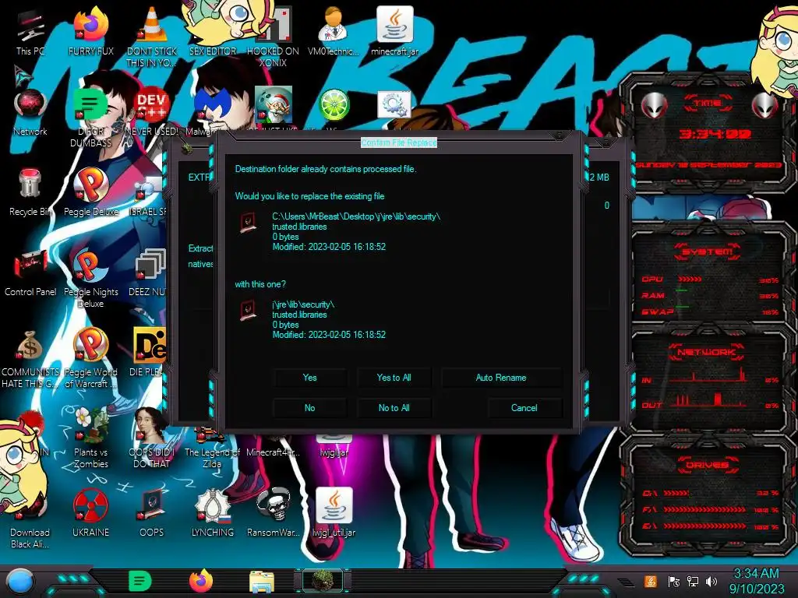Open HOOKED ON XONIX shortcut

click(x=273, y=36)
